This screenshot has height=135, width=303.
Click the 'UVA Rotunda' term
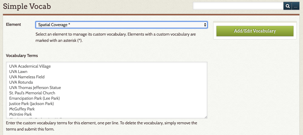pos(21,82)
